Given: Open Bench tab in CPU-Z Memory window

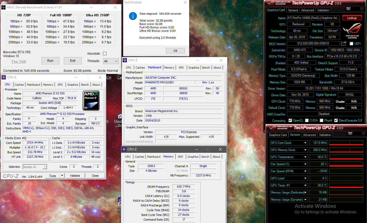Looking at the screenshot, I should (205, 157).
